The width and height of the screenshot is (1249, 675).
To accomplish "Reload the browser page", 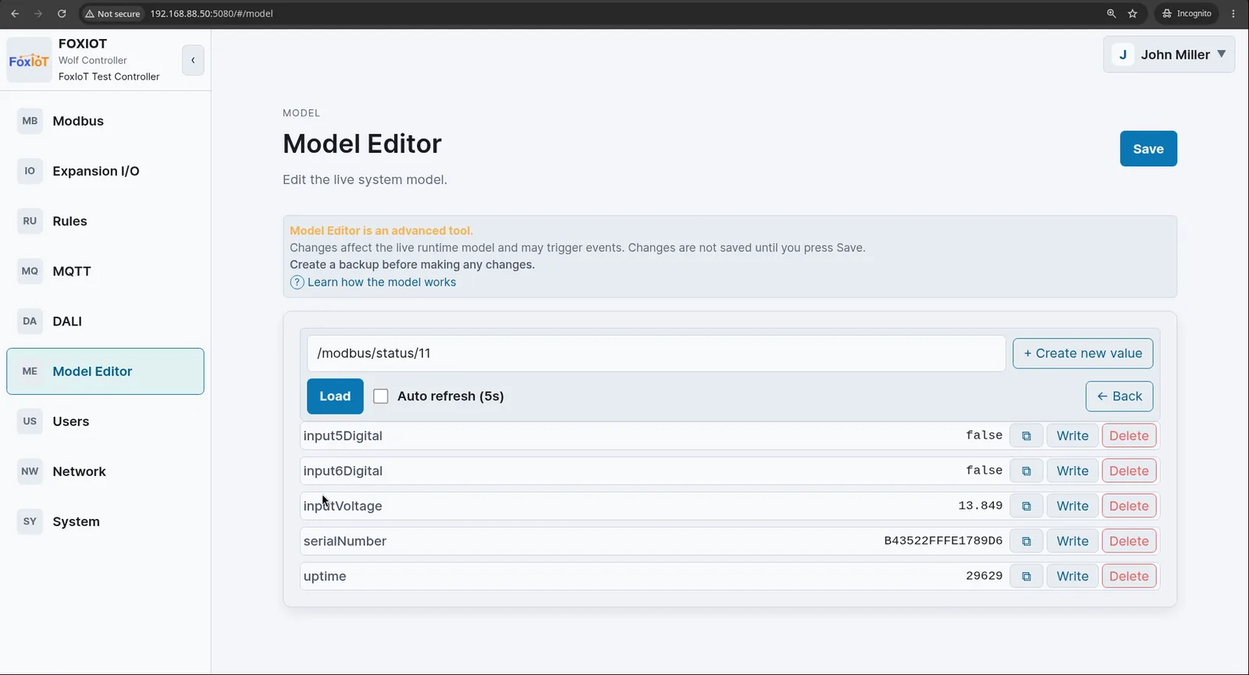I will (62, 13).
